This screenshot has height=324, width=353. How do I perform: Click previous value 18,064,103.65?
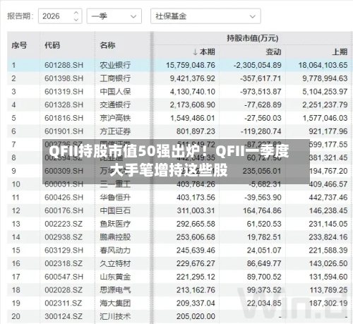click(x=323, y=65)
